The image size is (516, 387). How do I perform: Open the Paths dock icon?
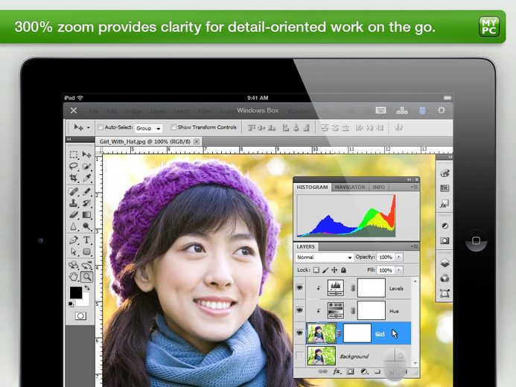445,293
